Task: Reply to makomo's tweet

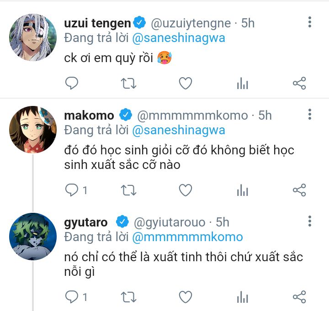Action: point(72,190)
